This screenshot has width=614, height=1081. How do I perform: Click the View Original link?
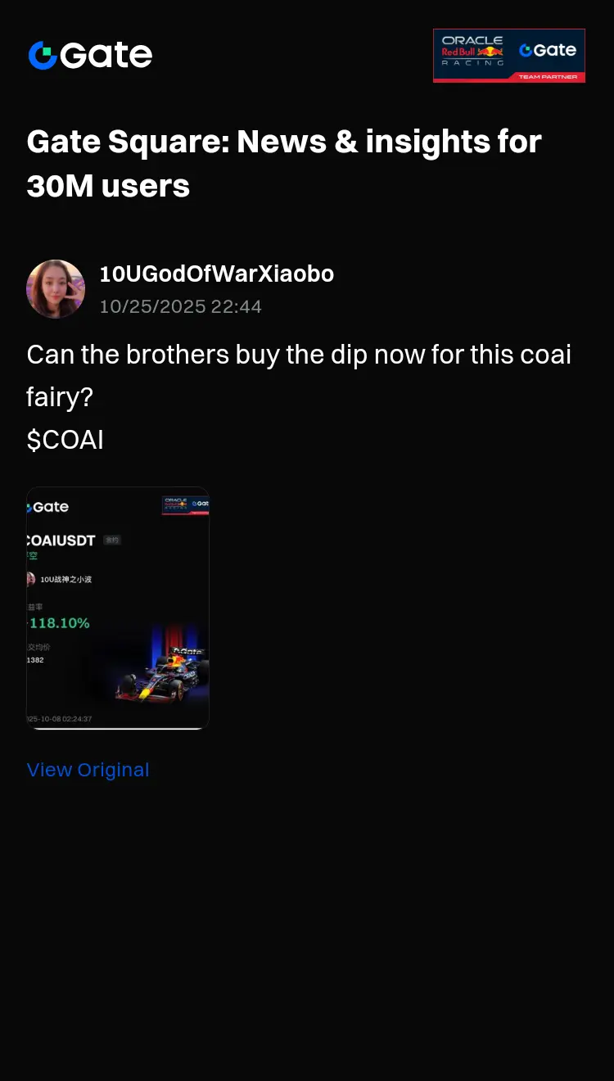(88, 770)
